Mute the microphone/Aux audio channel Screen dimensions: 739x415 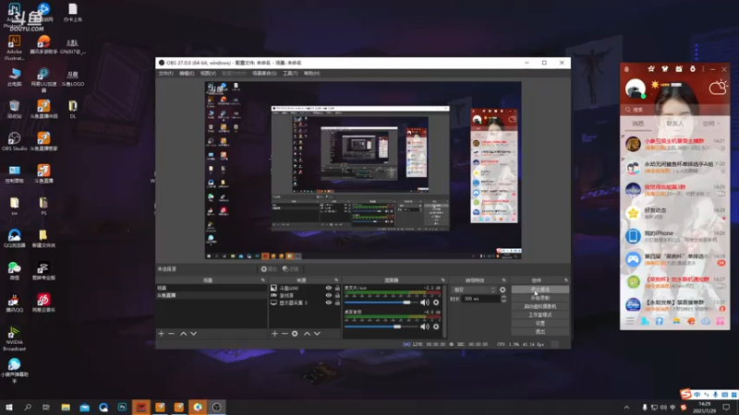(425, 302)
